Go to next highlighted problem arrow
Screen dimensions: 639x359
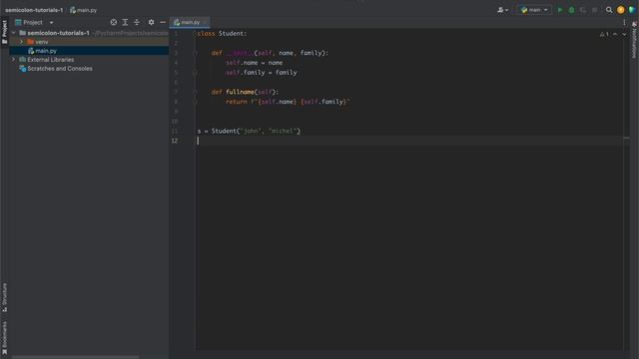coord(624,34)
